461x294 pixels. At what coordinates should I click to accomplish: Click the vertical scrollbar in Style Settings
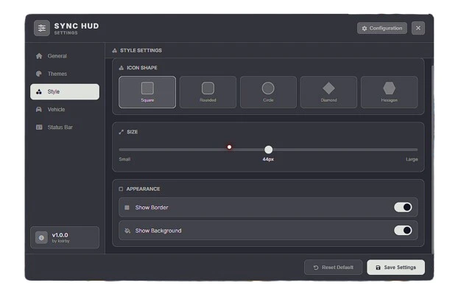pyautogui.click(x=432, y=159)
